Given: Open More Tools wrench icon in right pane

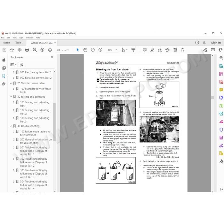Looking at the screenshot, I should point(221,161).
